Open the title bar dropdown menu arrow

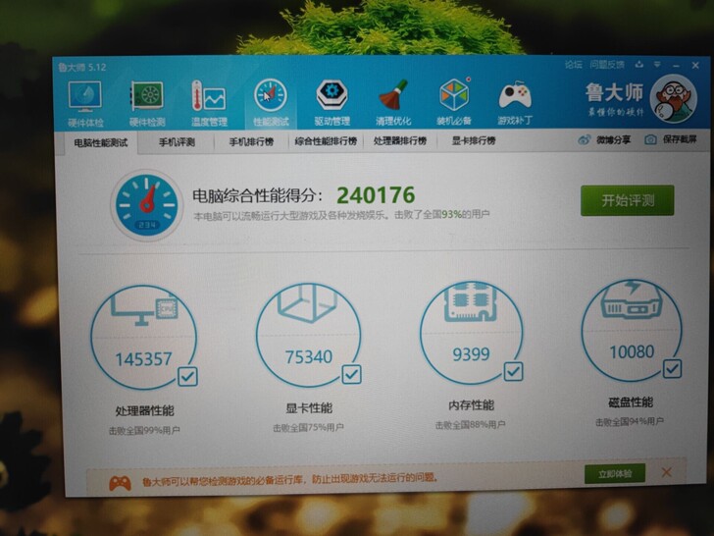657,64
